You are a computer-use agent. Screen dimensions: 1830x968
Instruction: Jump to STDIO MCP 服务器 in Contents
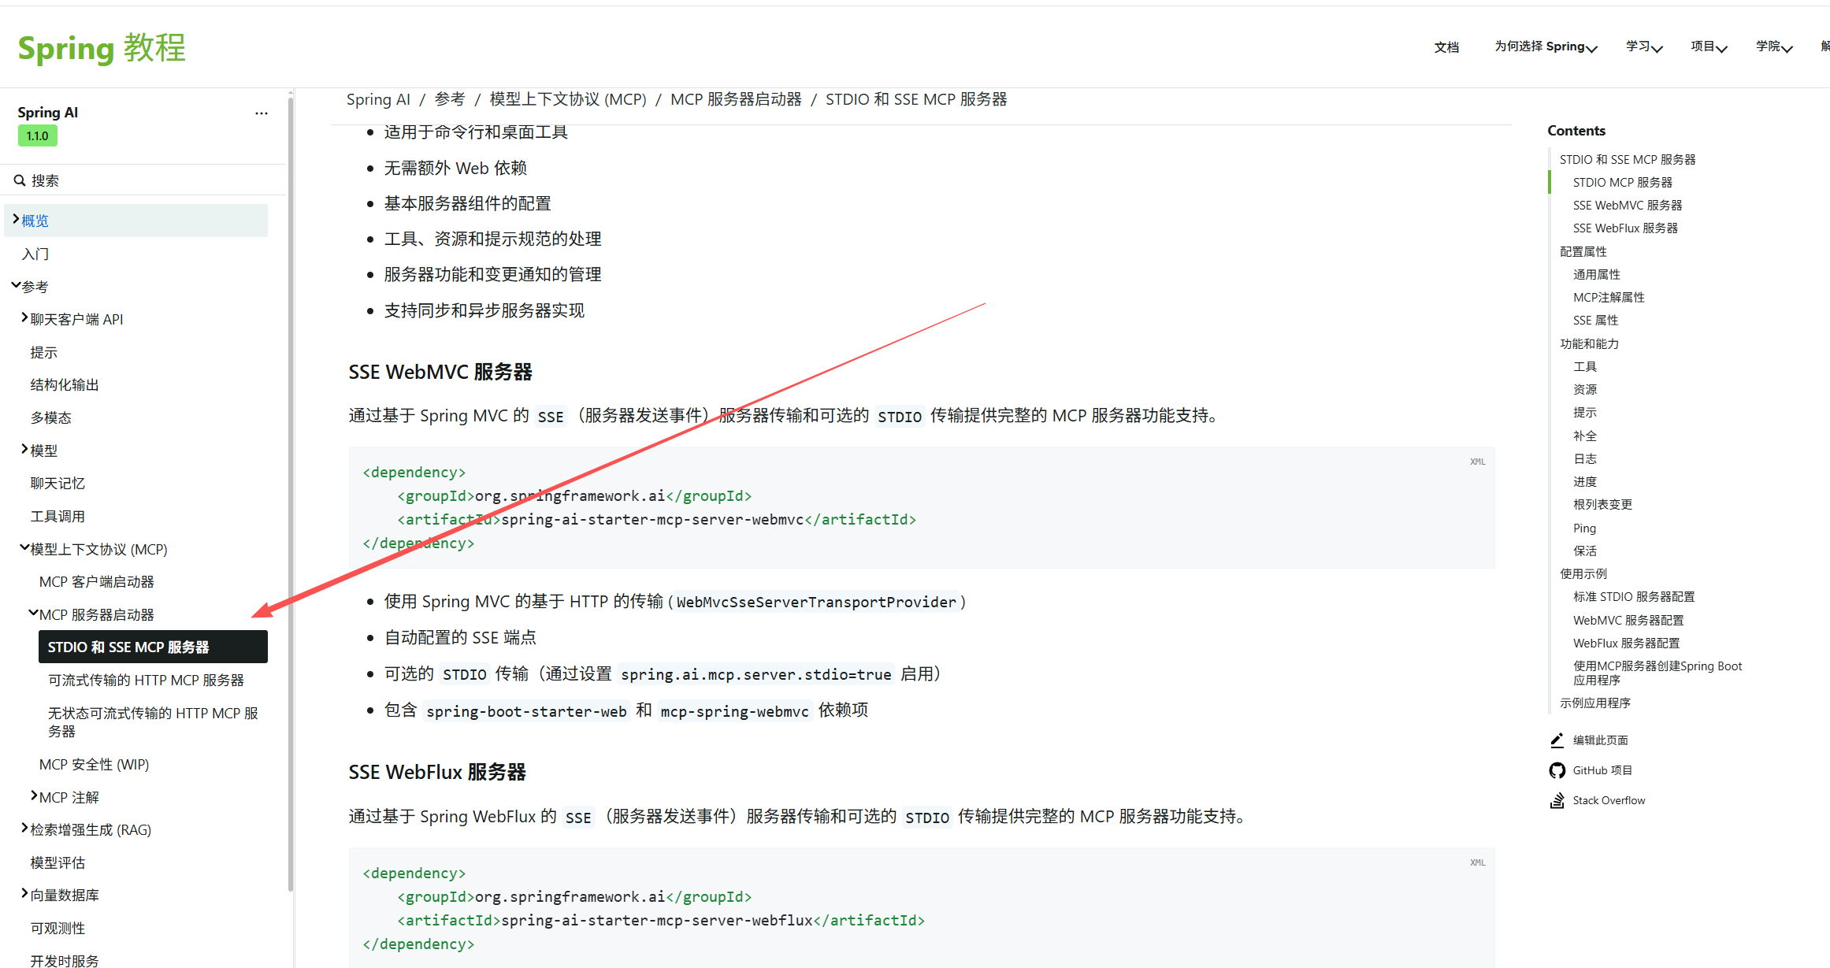pos(1623,182)
